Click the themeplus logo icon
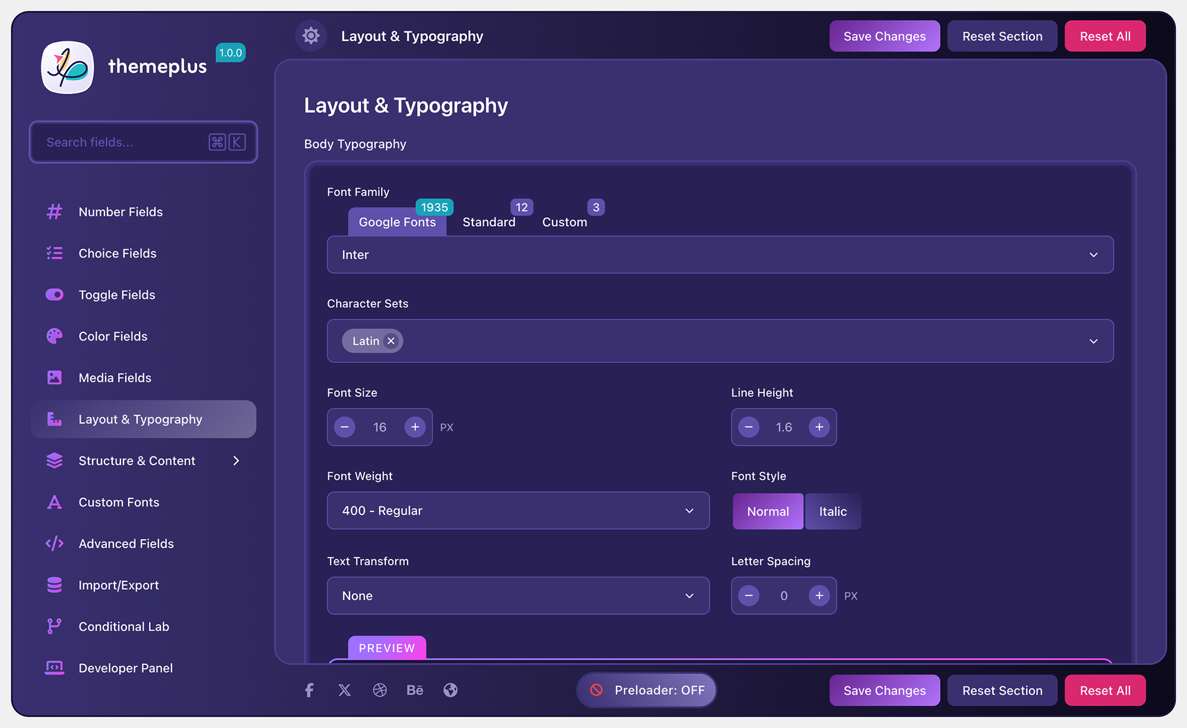The image size is (1187, 728). tap(68, 67)
